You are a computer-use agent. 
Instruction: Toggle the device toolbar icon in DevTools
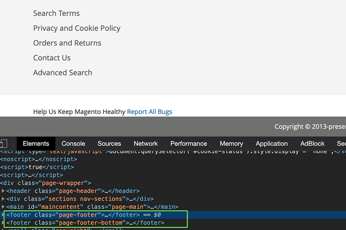tap(3, 143)
